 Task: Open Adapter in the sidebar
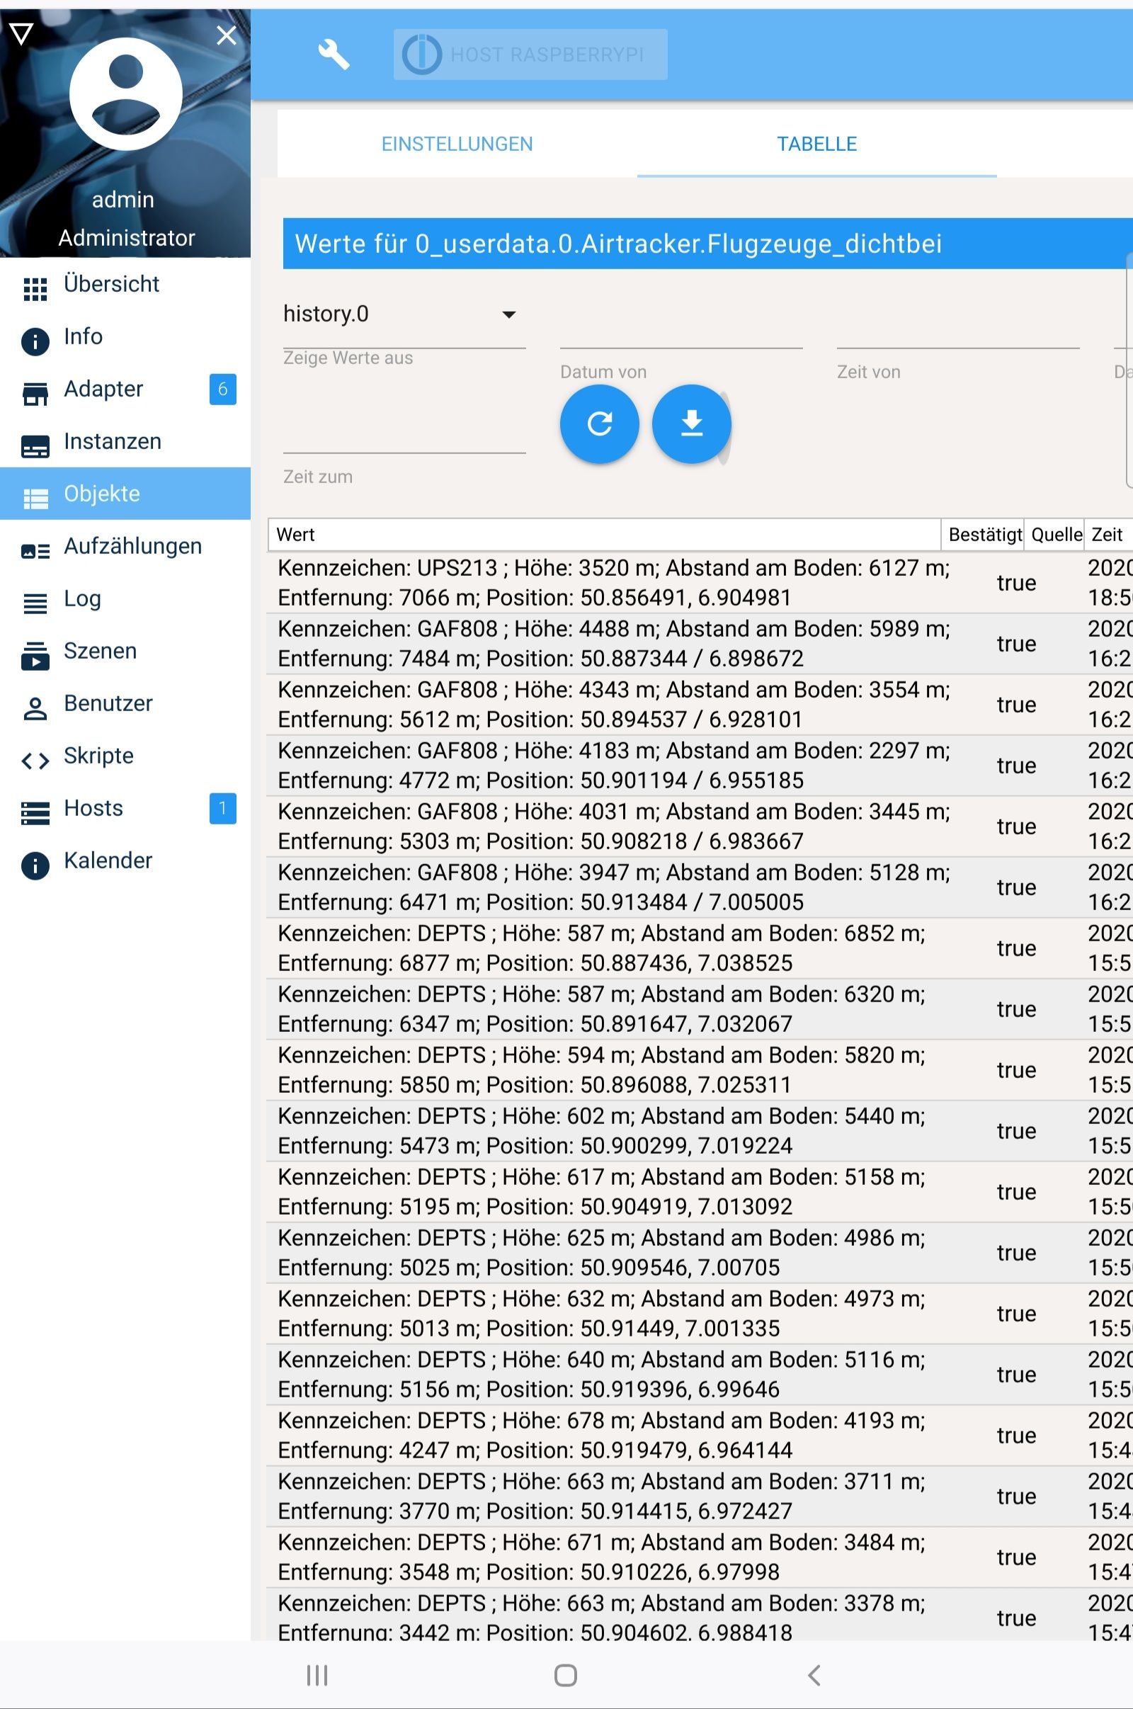pos(125,389)
